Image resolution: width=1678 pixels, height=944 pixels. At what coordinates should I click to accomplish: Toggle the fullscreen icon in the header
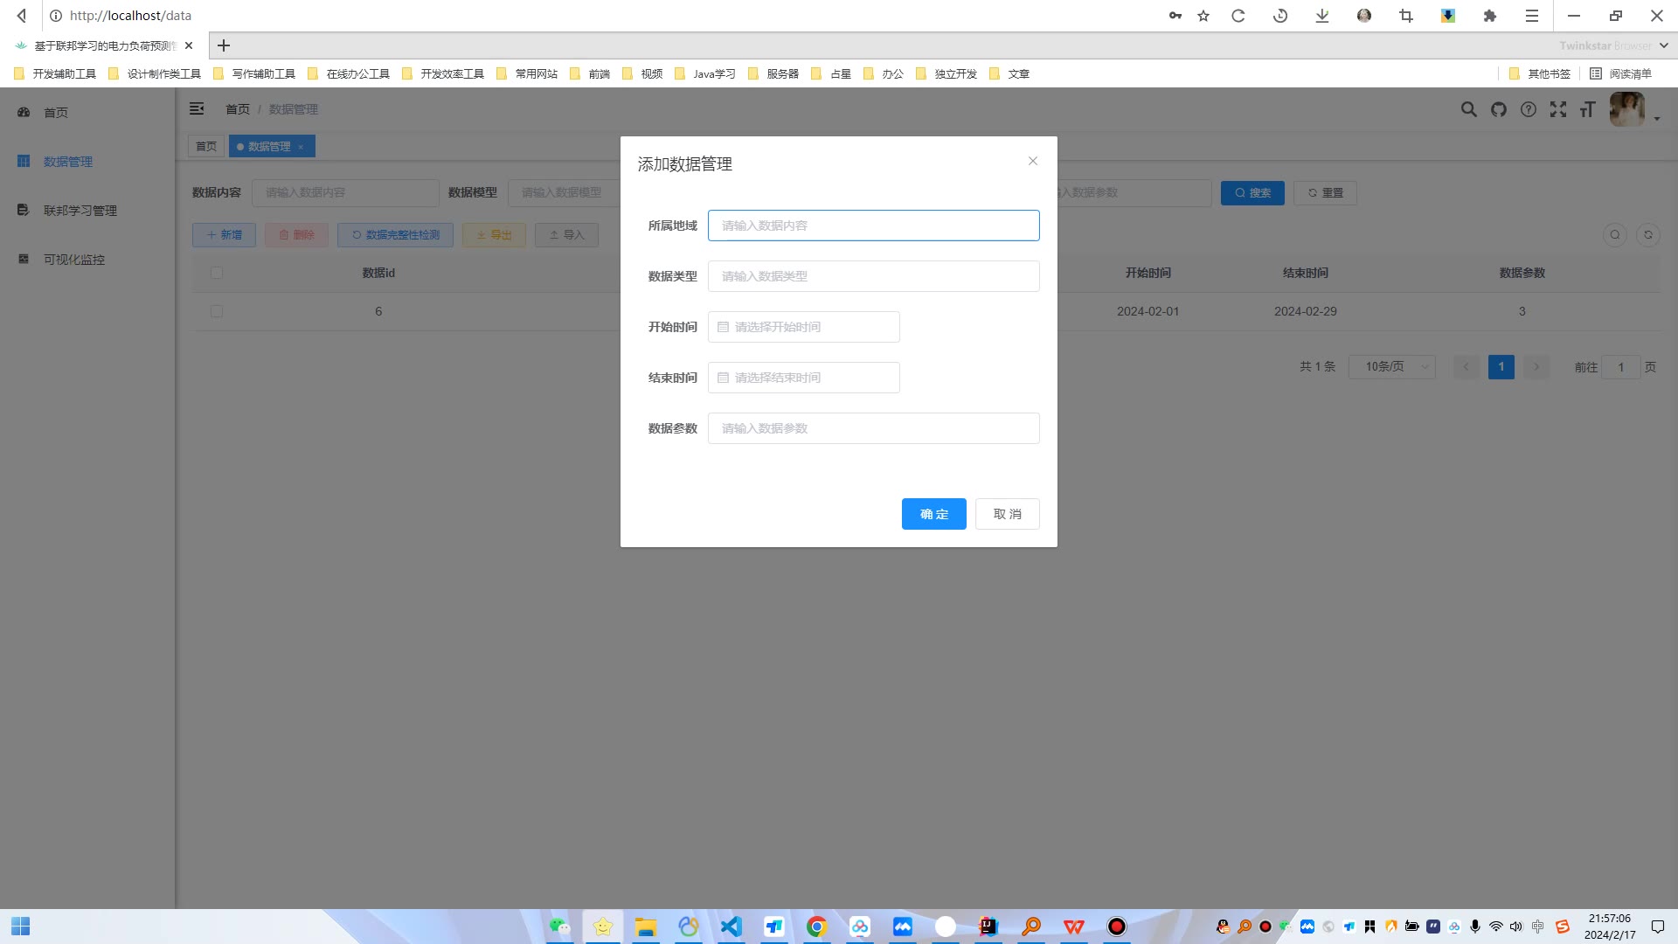click(1557, 109)
